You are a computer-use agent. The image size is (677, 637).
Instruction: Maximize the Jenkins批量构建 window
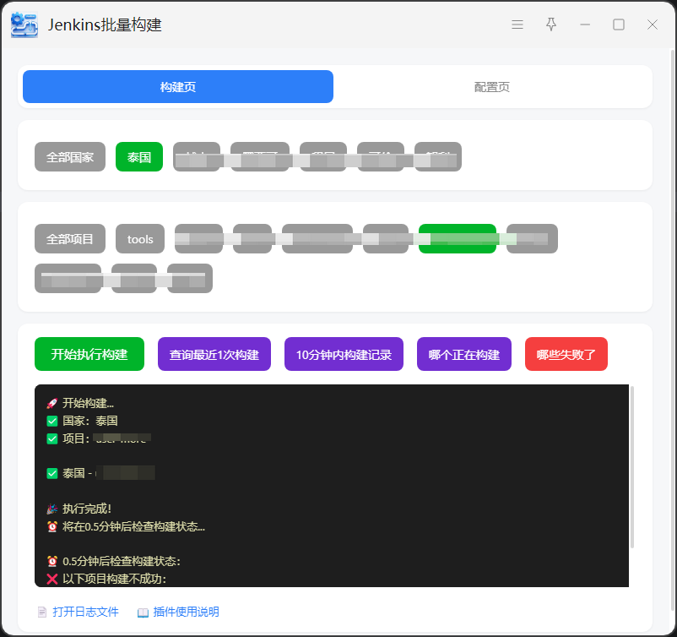(x=619, y=24)
